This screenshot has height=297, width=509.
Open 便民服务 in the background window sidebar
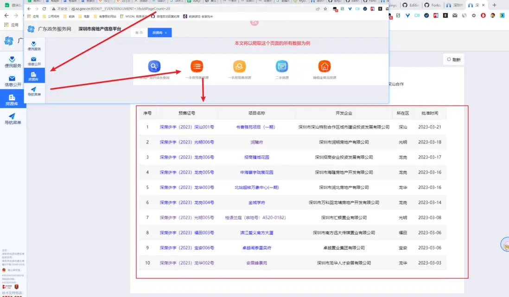[13, 62]
